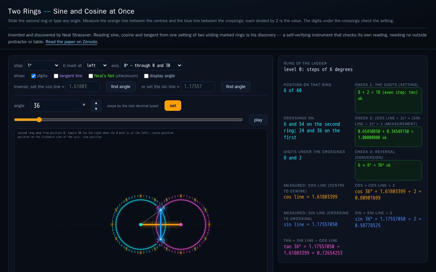The height and width of the screenshot is (272, 436).
Task: Click the sin line input field
Action: pyautogui.click(x=198, y=86)
